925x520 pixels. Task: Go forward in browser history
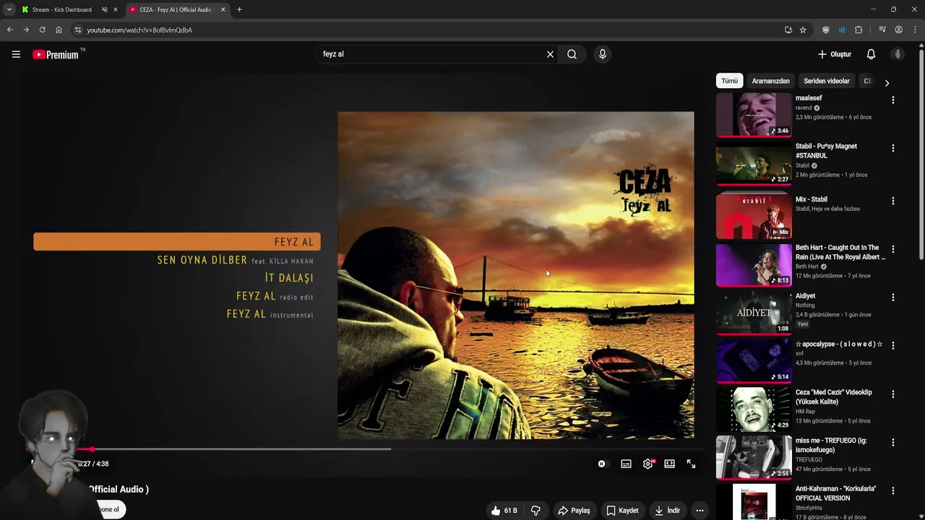click(x=26, y=30)
